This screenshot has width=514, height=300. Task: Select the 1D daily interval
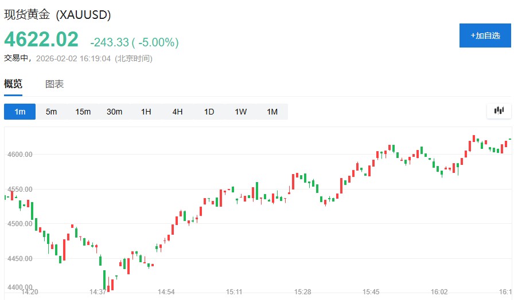pyautogui.click(x=209, y=112)
